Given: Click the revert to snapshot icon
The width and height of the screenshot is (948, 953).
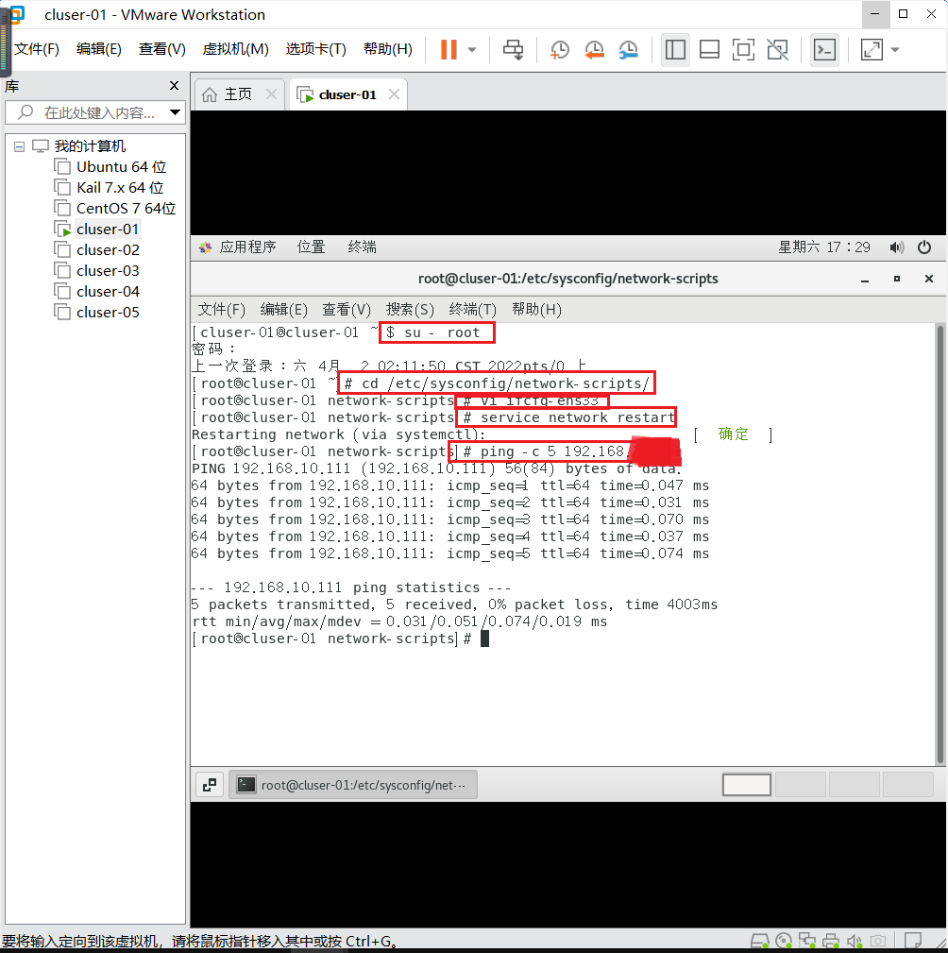Looking at the screenshot, I should tap(594, 50).
